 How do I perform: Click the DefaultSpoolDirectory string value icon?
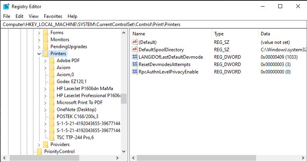[x=135, y=49]
